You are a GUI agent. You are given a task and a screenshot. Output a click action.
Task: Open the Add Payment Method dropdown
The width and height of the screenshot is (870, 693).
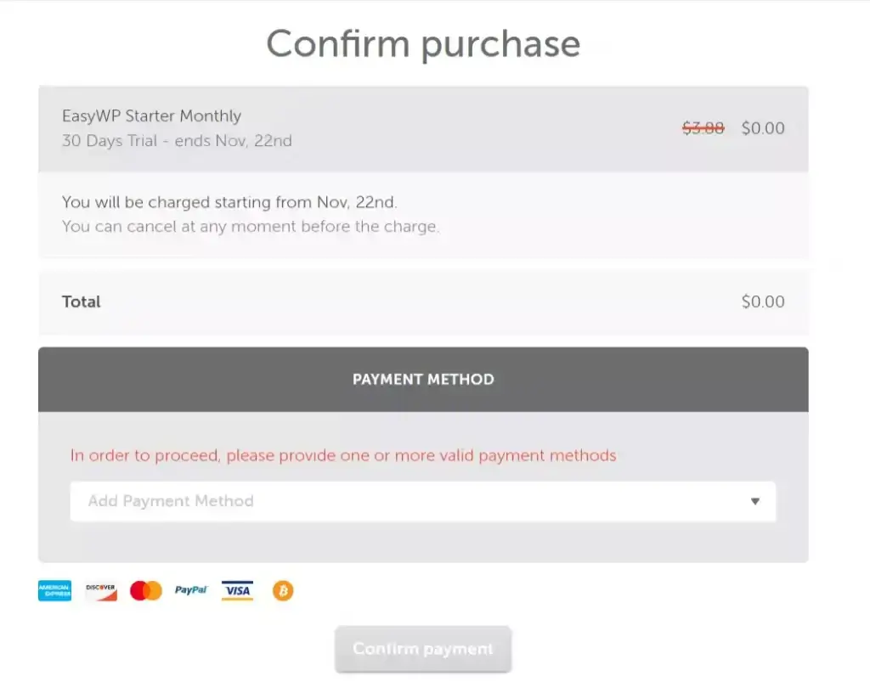pyautogui.click(x=422, y=501)
